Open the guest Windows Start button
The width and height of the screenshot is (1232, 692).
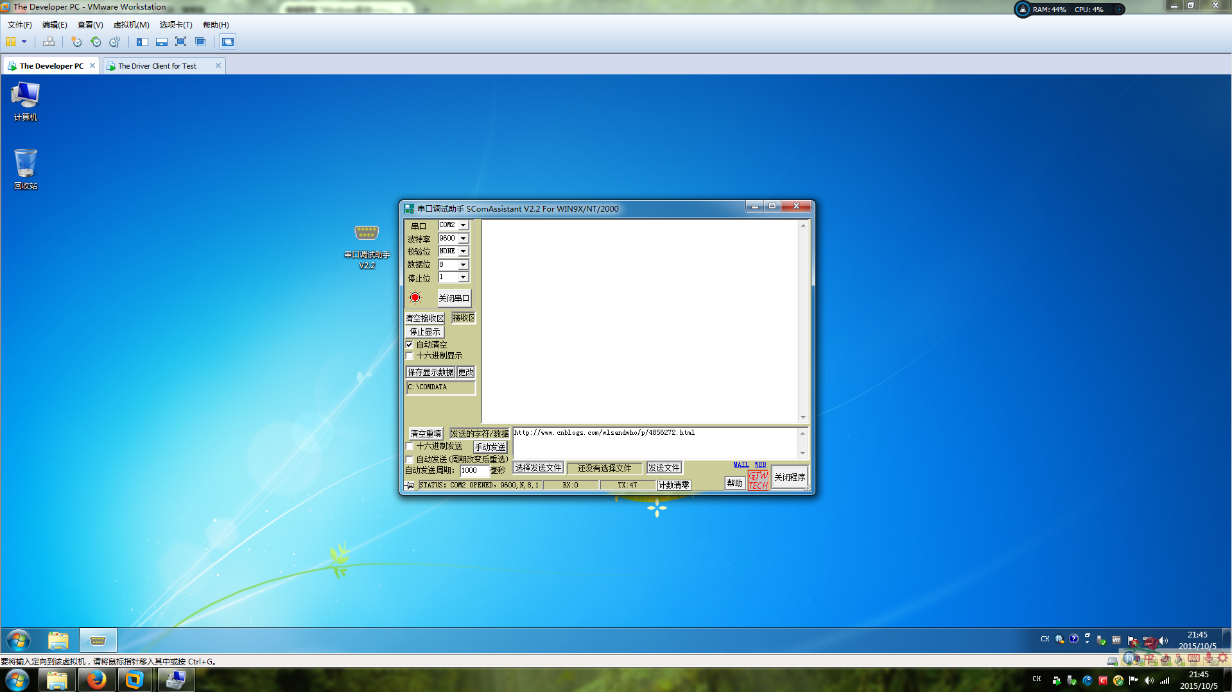[18, 640]
